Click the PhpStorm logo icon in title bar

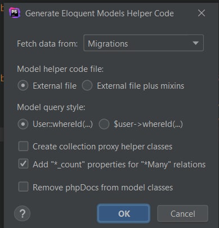tap(15, 12)
